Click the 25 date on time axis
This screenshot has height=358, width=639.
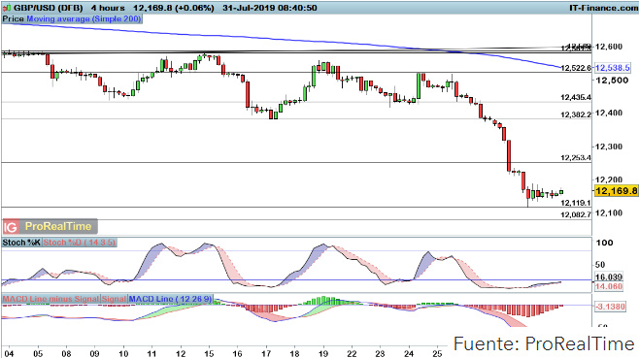pyautogui.click(x=437, y=353)
